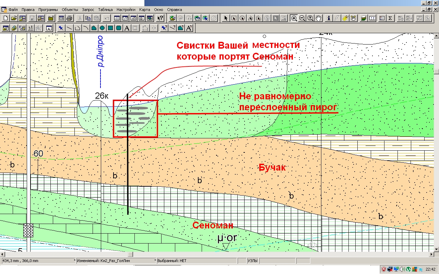Open the Справка menu
This screenshot has width=439, height=274.
point(175,10)
